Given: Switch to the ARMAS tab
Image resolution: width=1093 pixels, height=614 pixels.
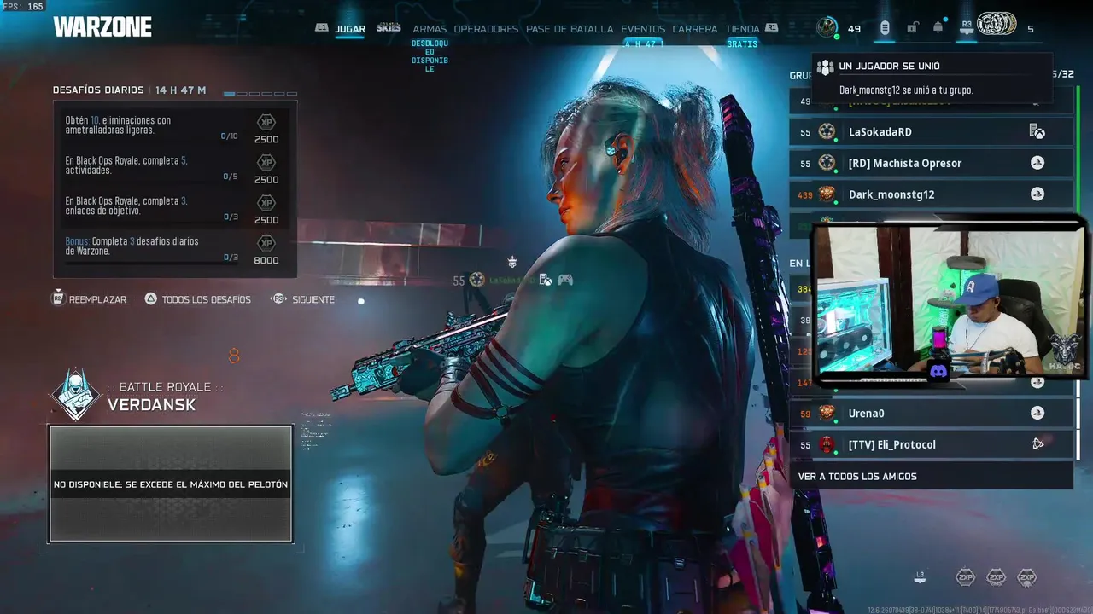Looking at the screenshot, I should point(430,29).
